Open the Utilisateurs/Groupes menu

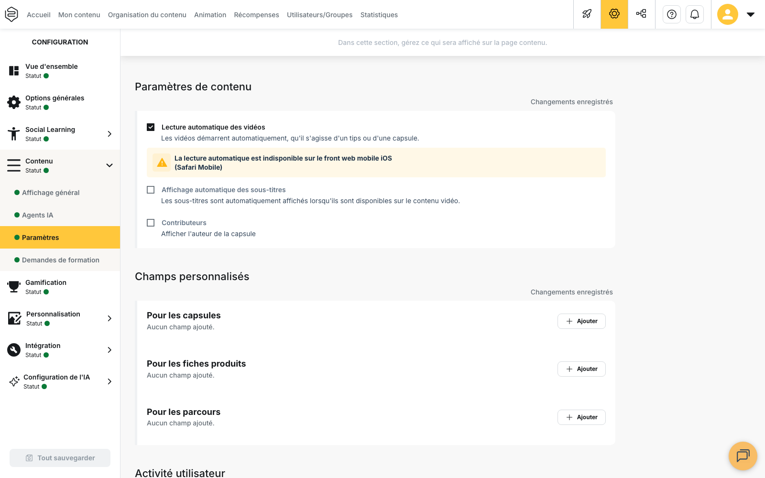[x=320, y=15]
